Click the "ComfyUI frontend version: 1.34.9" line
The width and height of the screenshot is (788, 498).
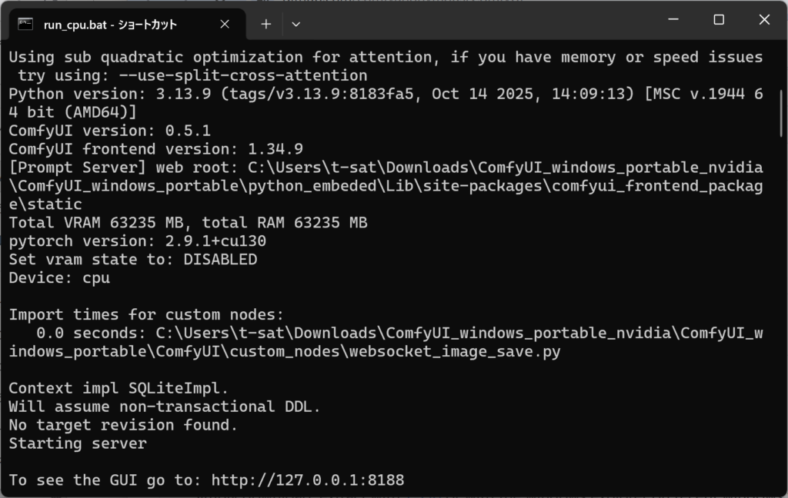[155, 149]
